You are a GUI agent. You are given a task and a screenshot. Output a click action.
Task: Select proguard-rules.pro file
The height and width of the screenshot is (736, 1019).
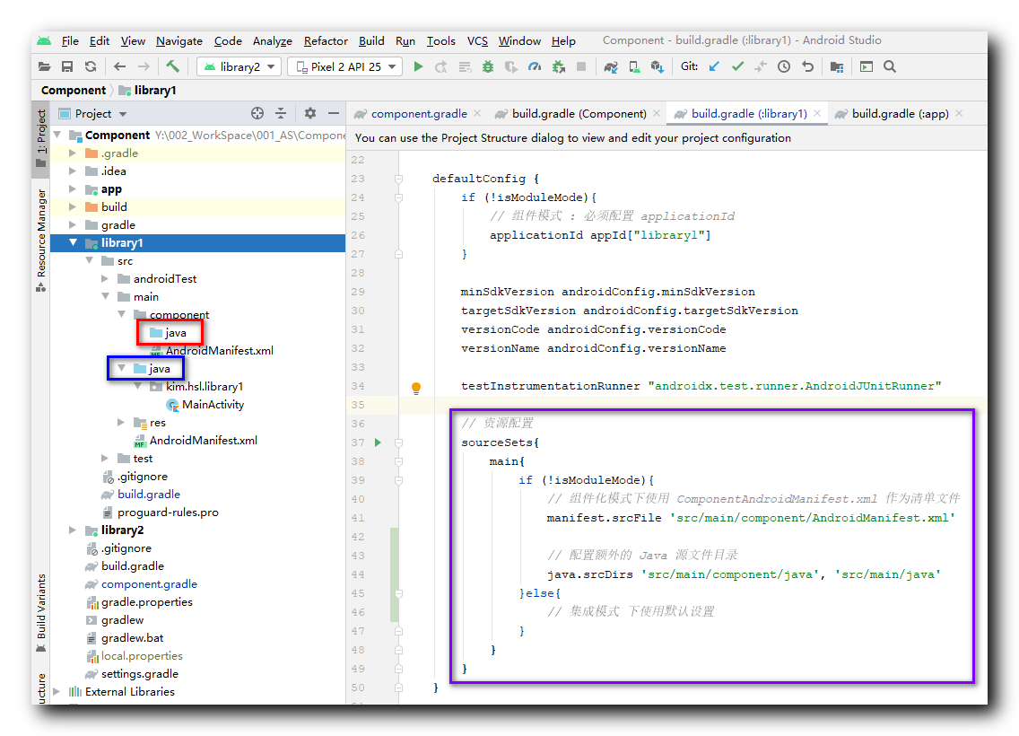click(x=168, y=513)
